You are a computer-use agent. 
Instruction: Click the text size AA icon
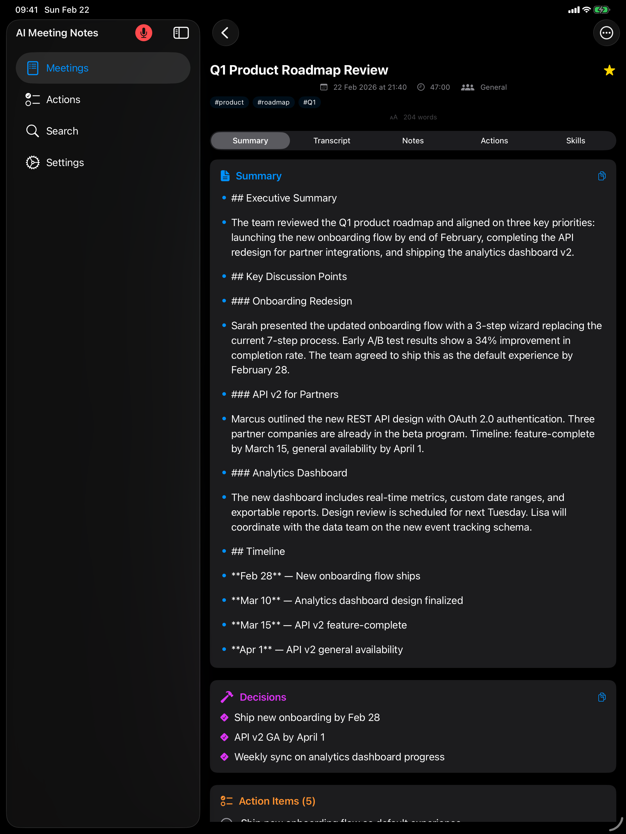tap(394, 117)
